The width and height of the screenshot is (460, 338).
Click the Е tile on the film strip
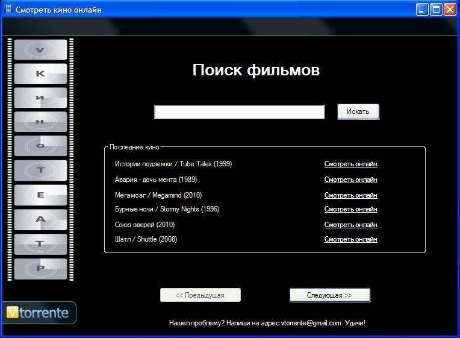click(40, 195)
